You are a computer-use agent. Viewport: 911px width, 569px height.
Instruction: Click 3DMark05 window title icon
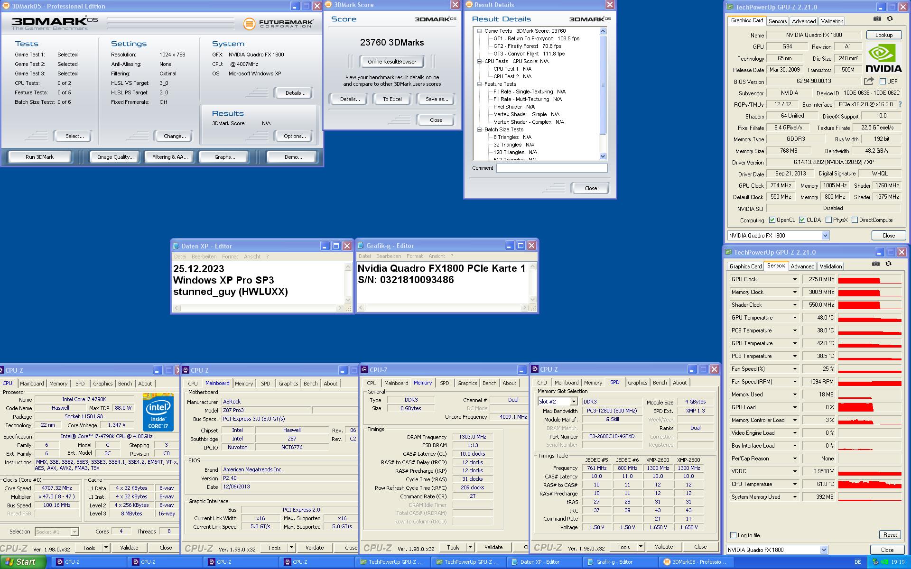pos(6,6)
